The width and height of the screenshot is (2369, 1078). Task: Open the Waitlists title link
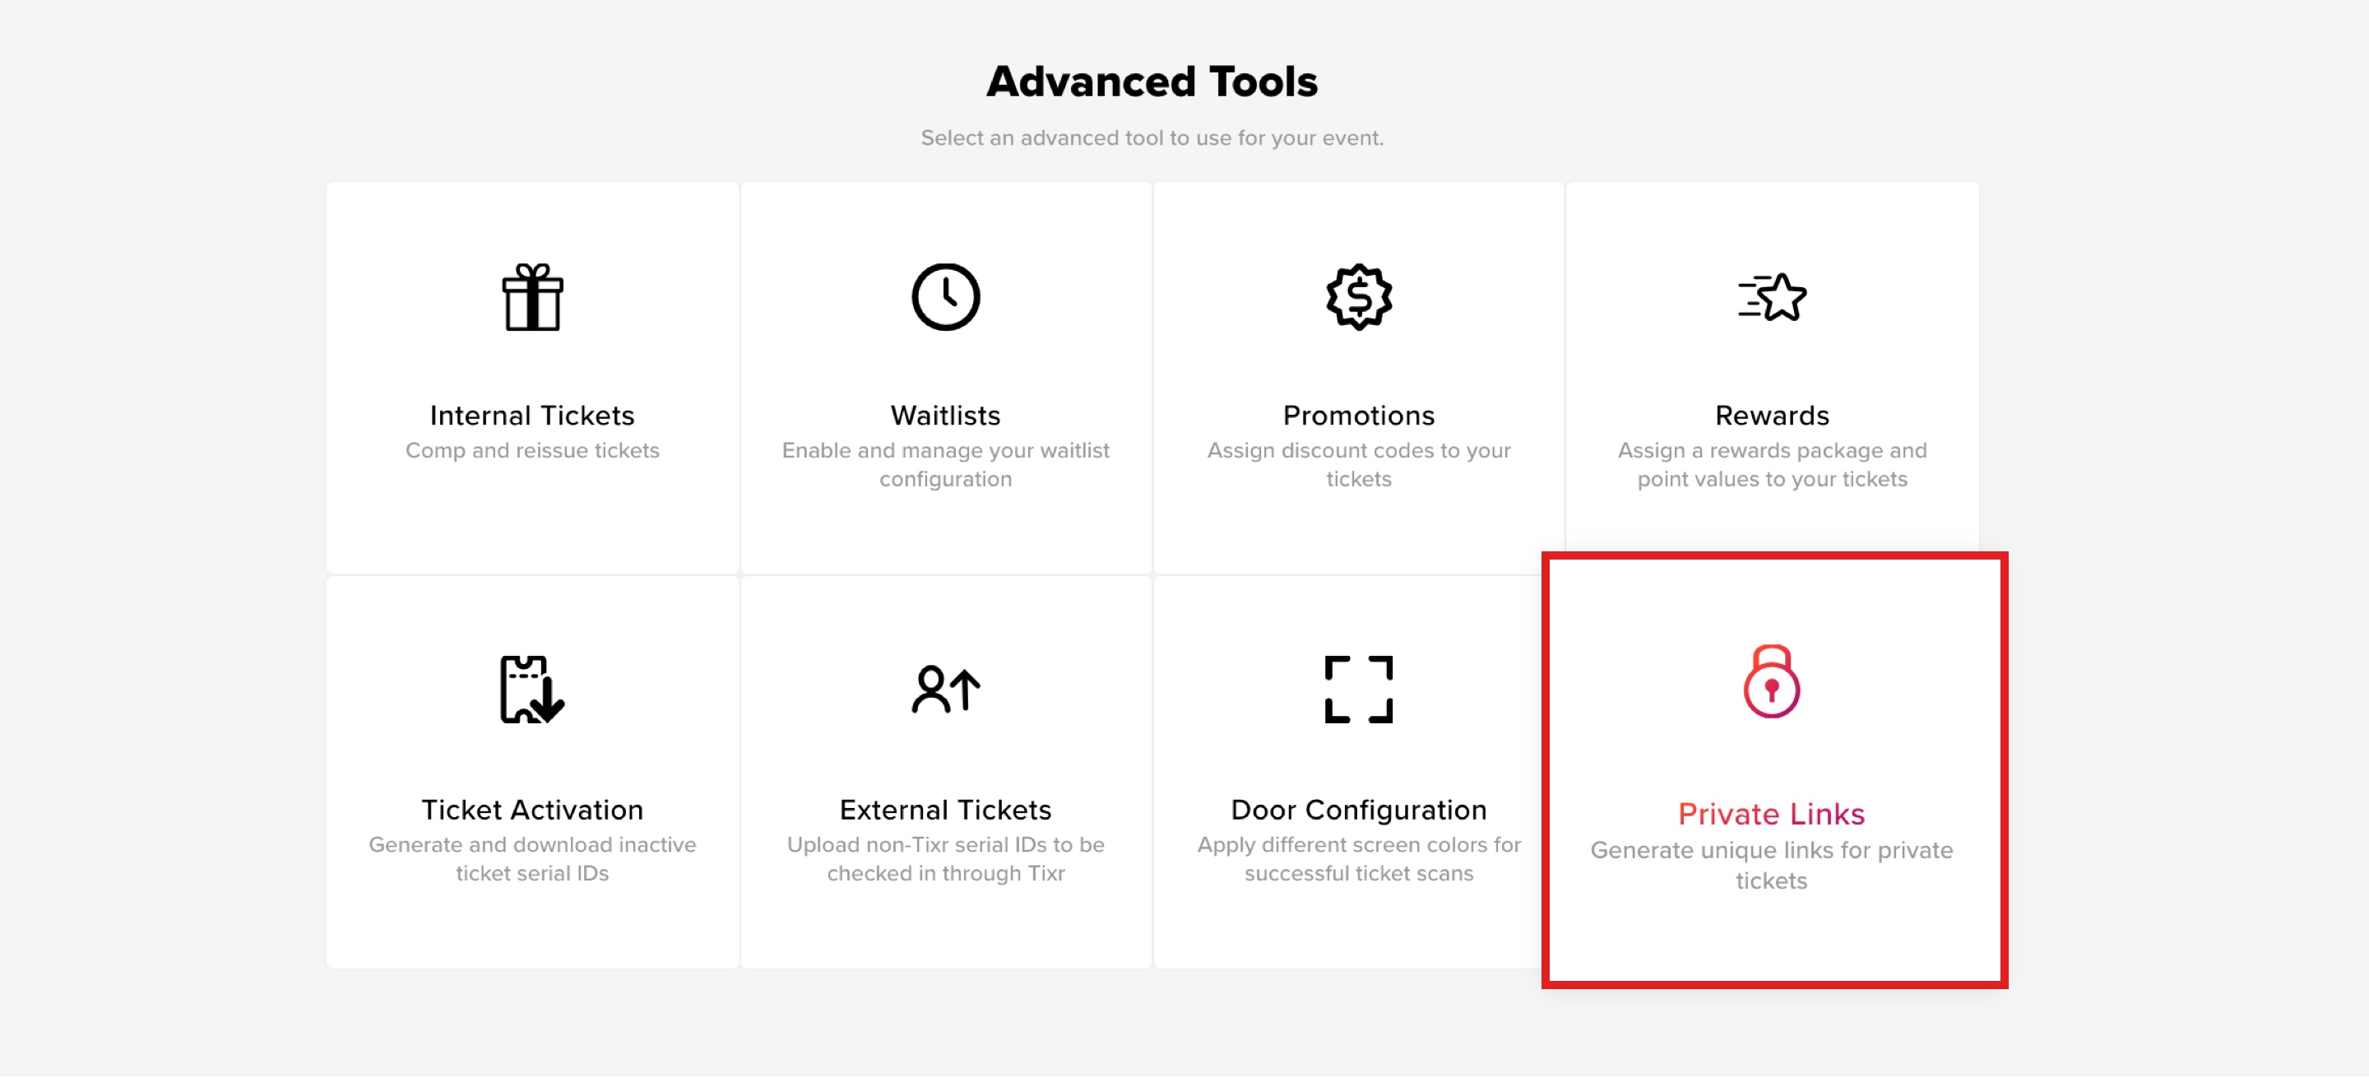tap(945, 416)
